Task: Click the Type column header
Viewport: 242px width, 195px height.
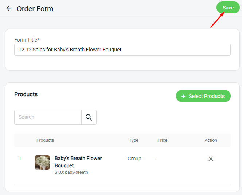Action: (x=134, y=140)
